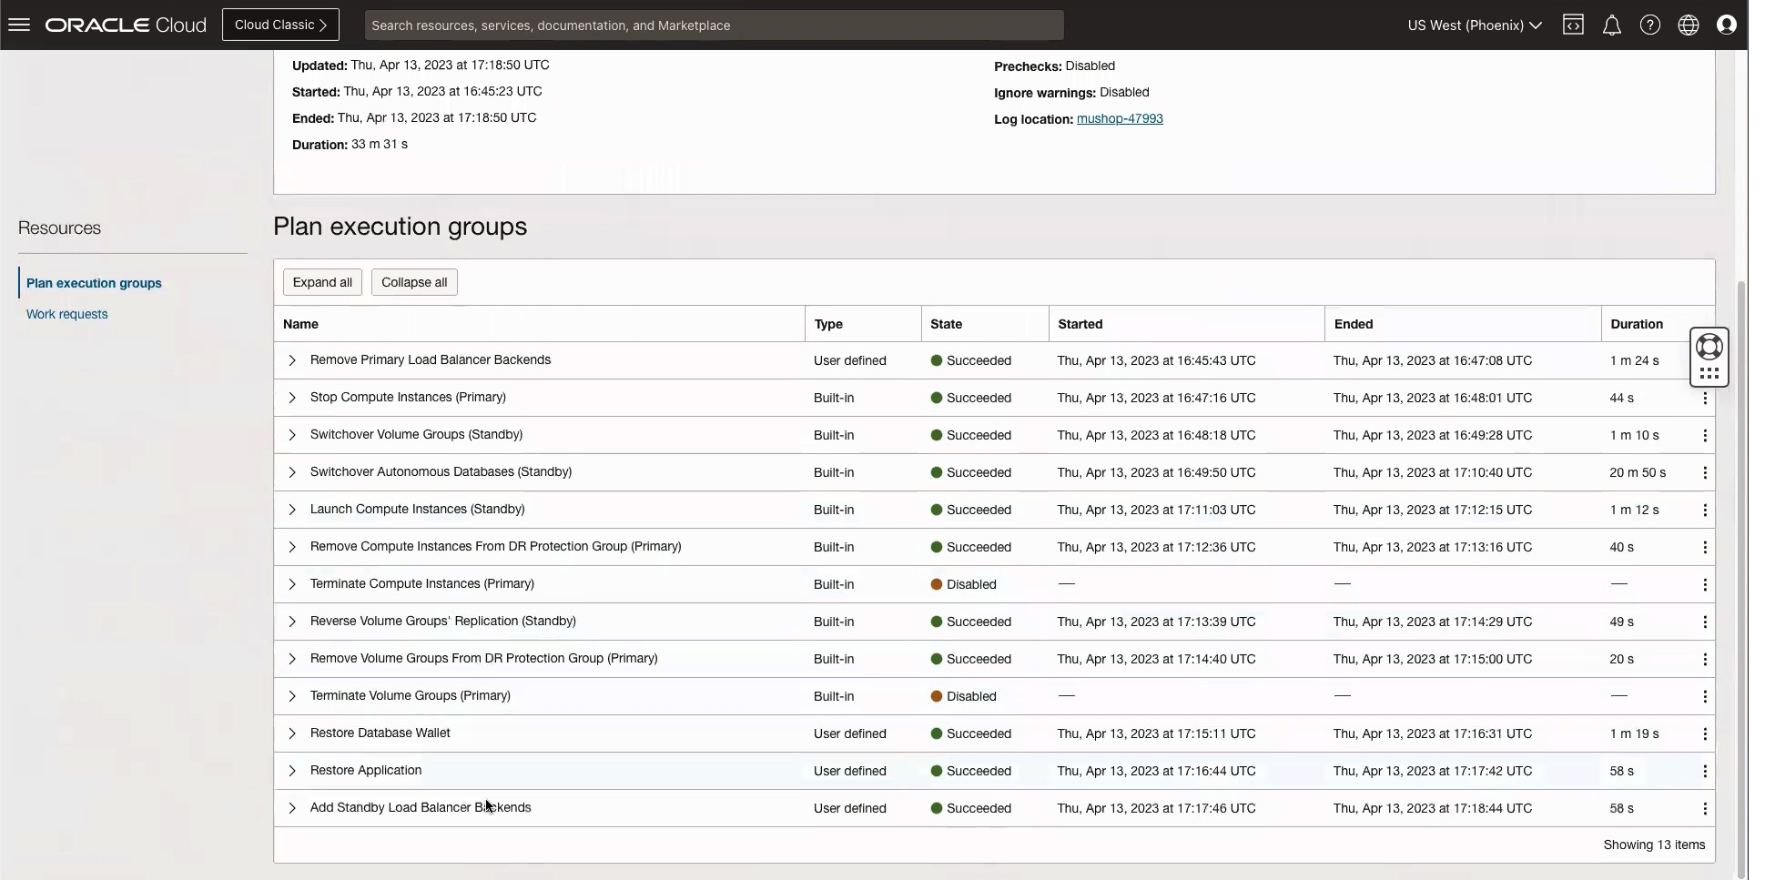Click the search resources input field
Image resolution: width=1765 pixels, height=880 pixels.
point(714,25)
